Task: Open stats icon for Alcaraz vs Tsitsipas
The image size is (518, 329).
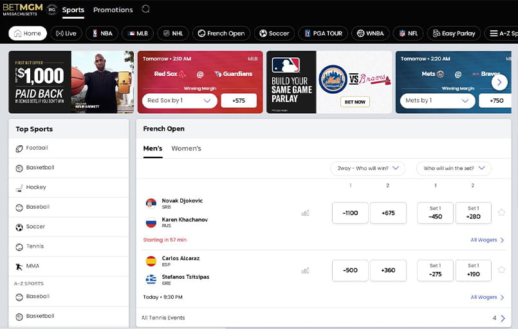Action: pyautogui.click(x=305, y=271)
